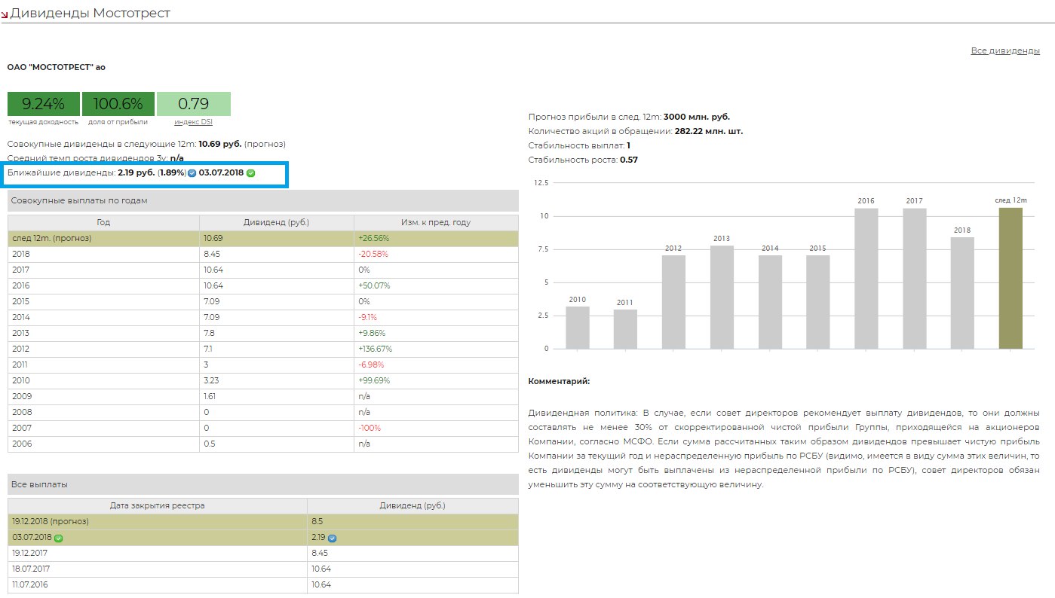
Task: Select the 2009 year cell in yearly table
Action: (x=103, y=396)
